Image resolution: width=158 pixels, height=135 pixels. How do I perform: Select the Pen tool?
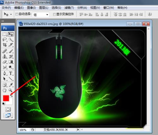[x=4, y=73]
